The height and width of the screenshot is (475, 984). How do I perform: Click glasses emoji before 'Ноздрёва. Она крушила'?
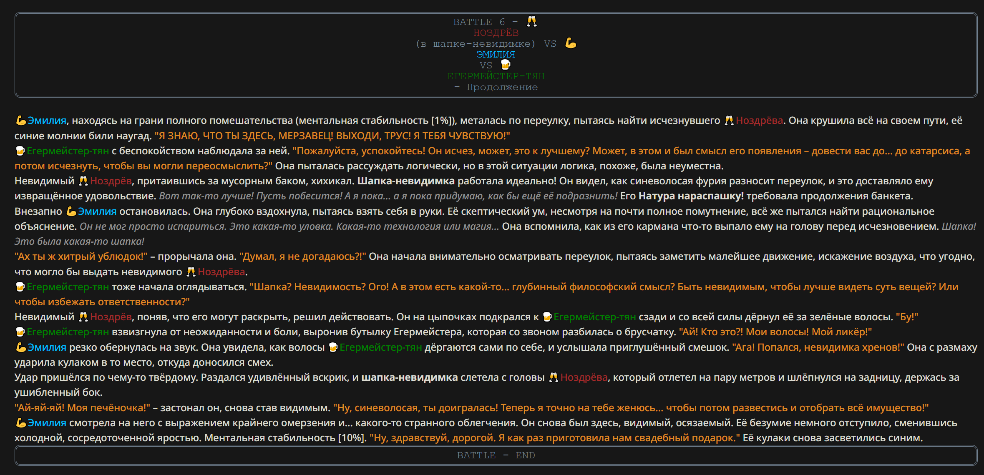point(729,121)
